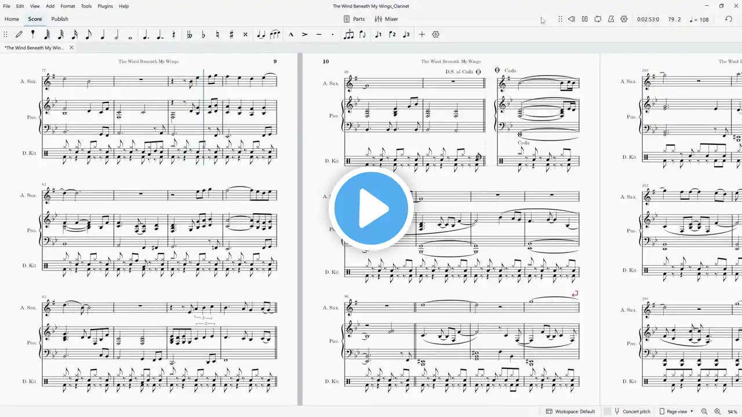Switch to the Score tab
Viewport: 742px width, 417px height.
click(x=35, y=19)
